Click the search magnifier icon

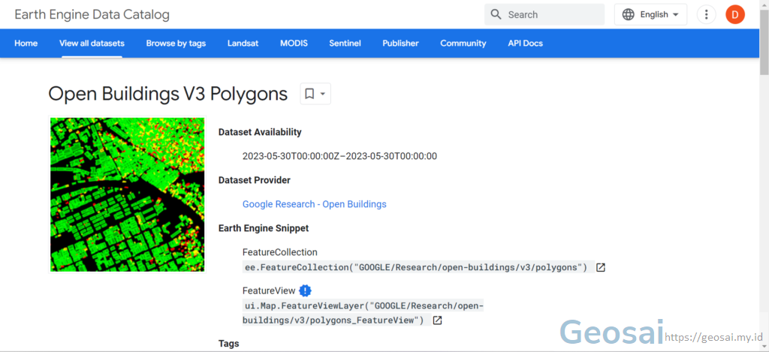(x=496, y=14)
